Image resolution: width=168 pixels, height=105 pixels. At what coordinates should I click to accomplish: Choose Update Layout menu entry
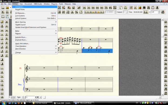click(x=35, y=25)
